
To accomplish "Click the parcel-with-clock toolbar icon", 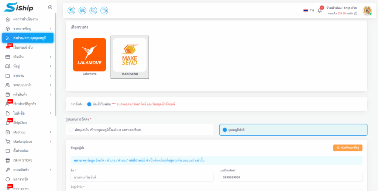I will click(x=72, y=10).
